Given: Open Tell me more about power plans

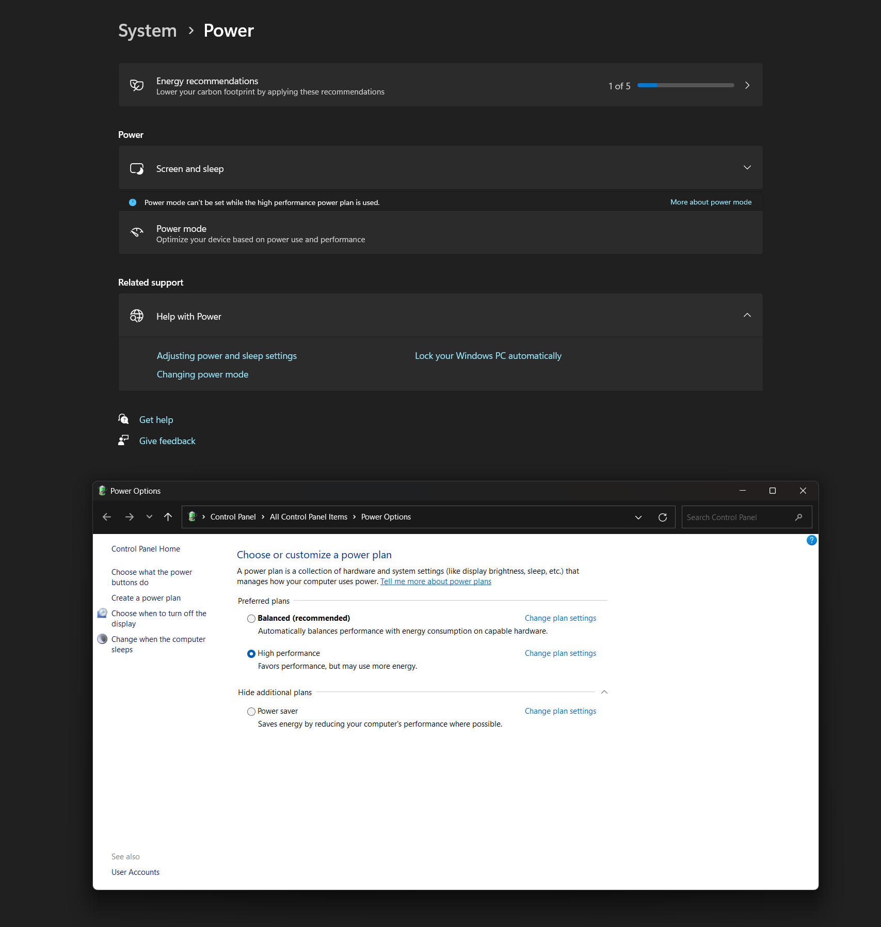Looking at the screenshot, I should pos(436,582).
